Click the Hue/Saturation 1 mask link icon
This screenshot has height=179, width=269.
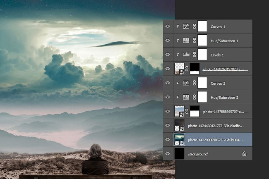pos(194,41)
